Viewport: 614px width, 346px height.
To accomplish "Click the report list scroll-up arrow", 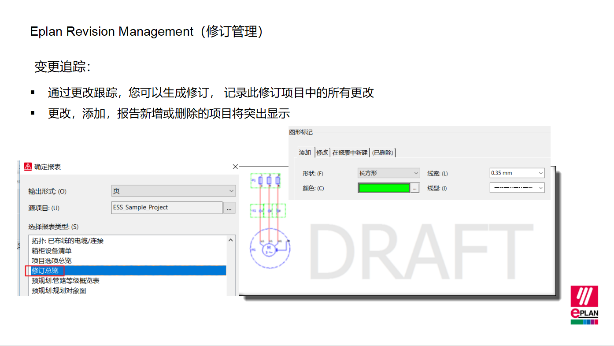I will coord(230,240).
